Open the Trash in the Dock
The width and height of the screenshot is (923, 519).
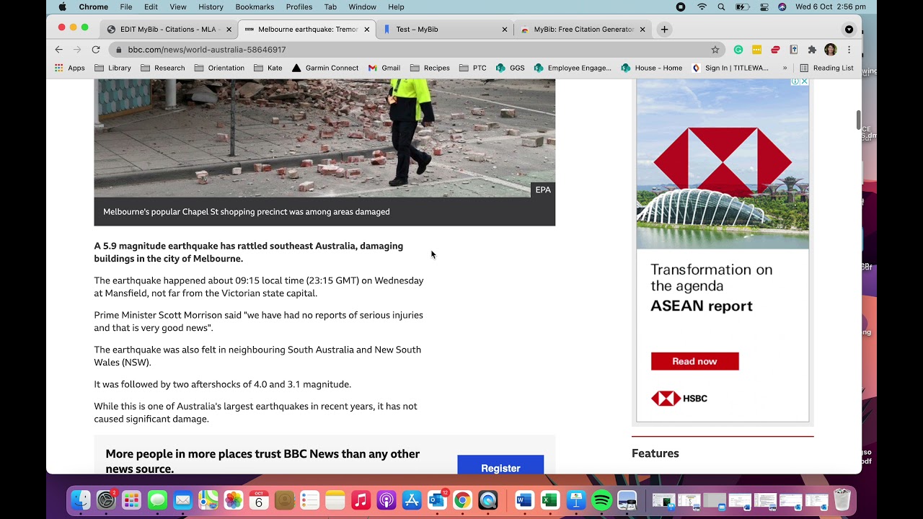[x=842, y=500]
